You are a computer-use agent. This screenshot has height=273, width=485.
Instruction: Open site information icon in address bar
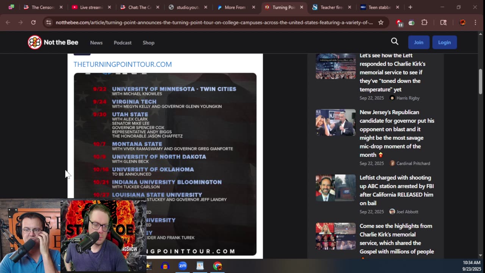pos(48,22)
